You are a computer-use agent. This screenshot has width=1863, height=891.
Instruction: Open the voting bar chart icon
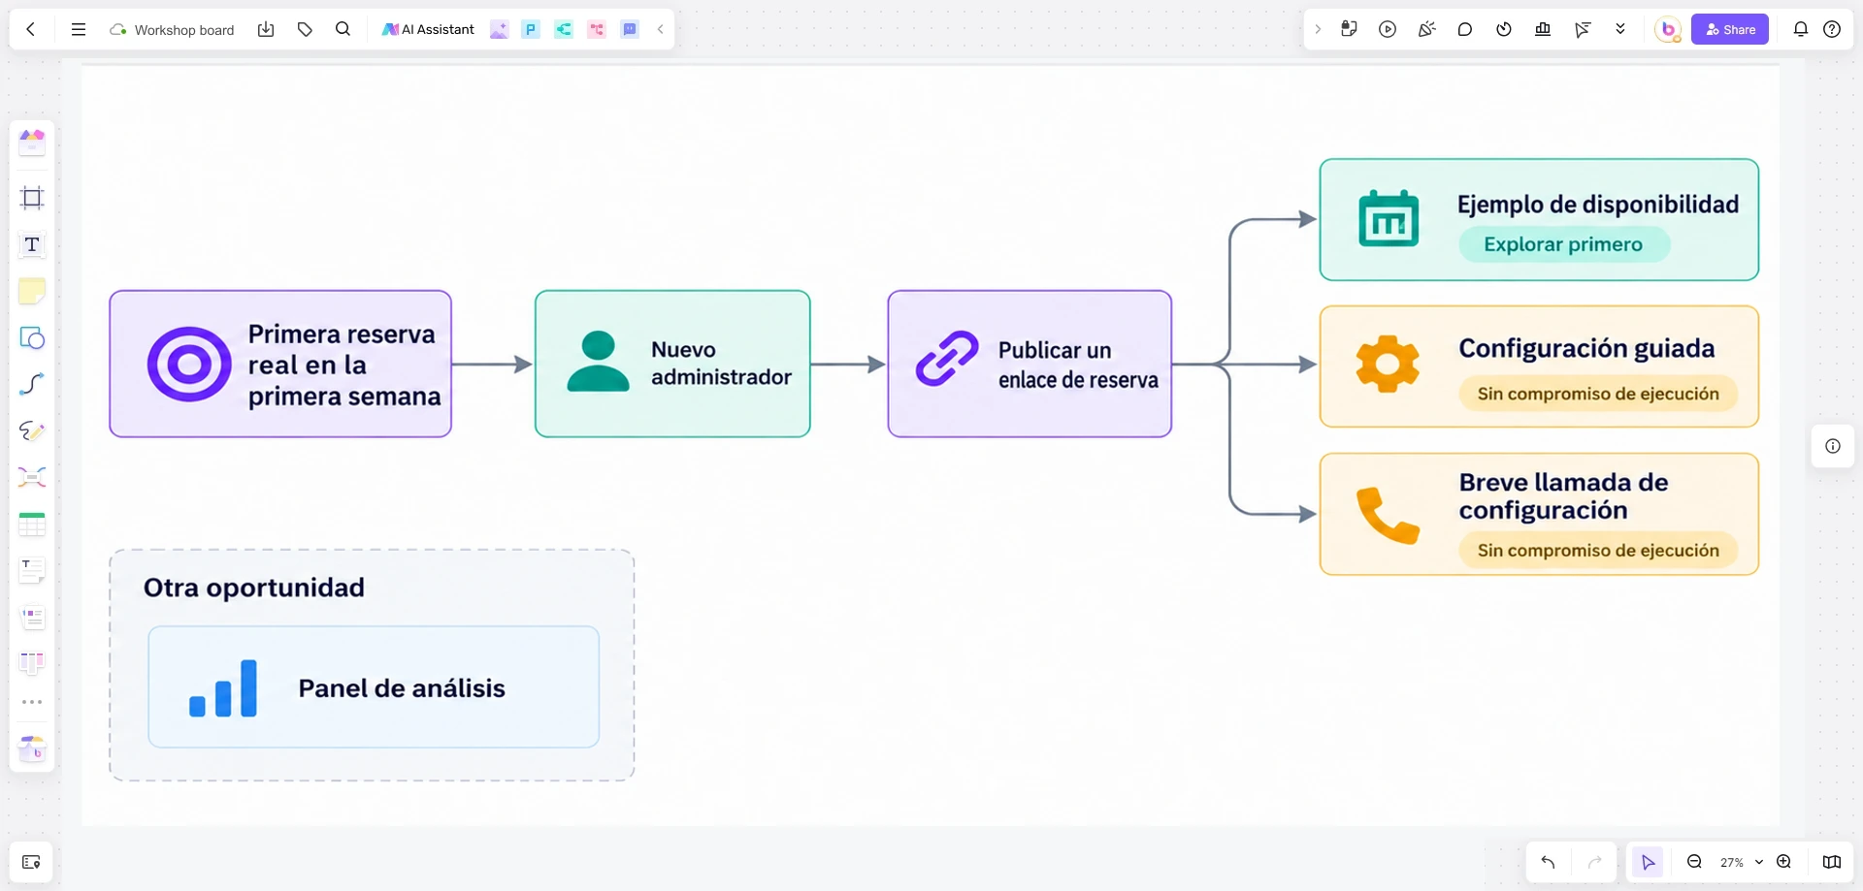click(1543, 29)
